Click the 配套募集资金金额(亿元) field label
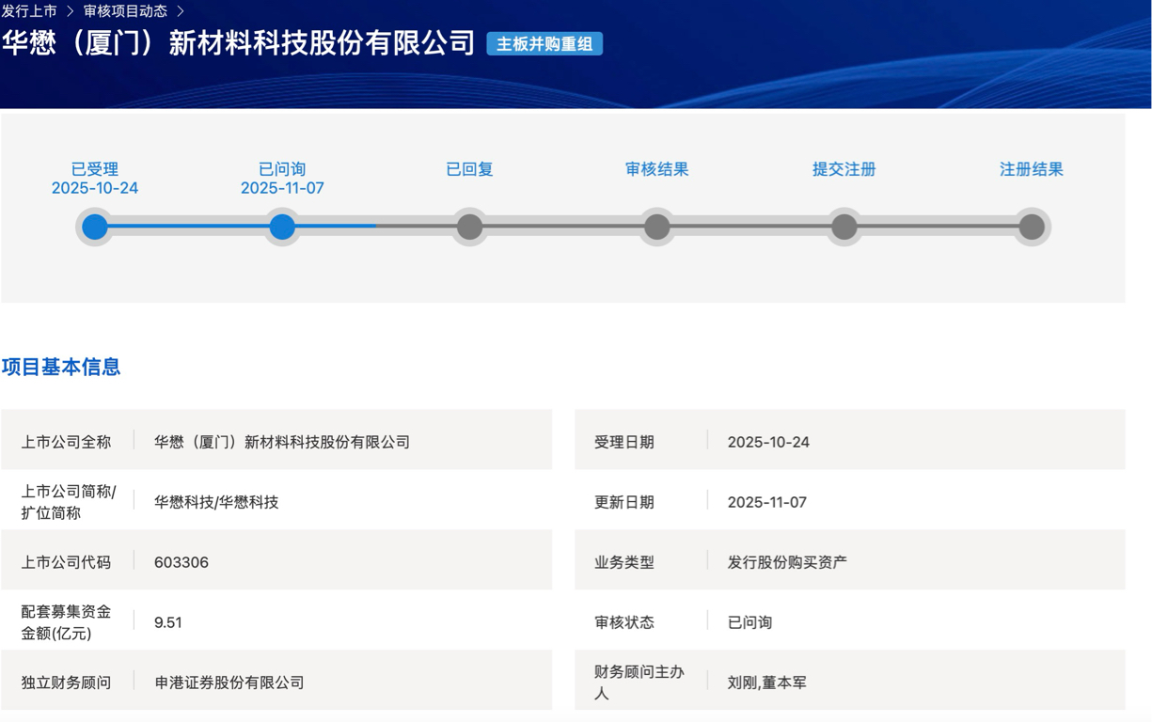The image size is (1152, 722). click(x=66, y=622)
